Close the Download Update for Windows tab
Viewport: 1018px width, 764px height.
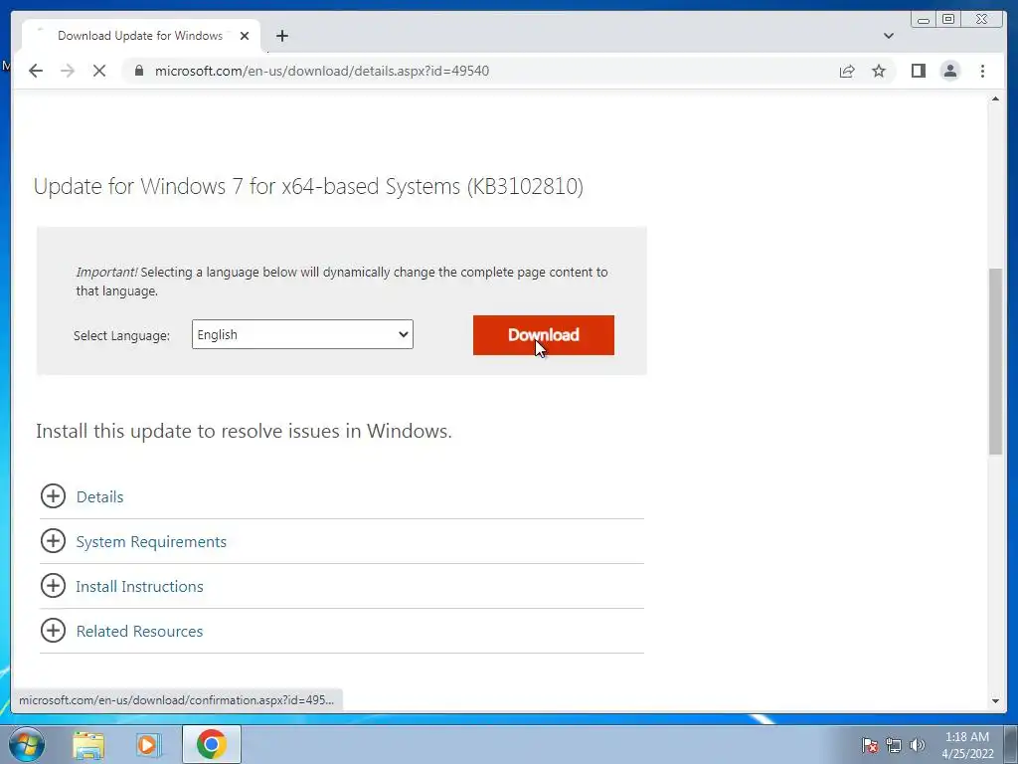pos(245,36)
